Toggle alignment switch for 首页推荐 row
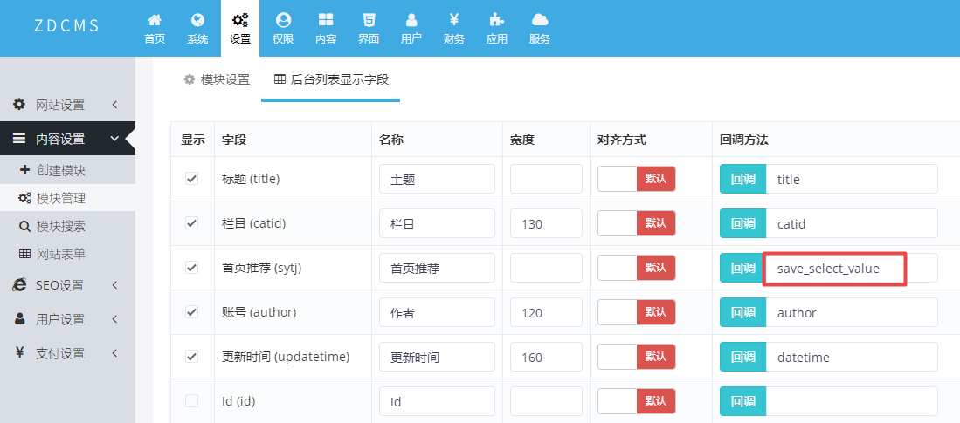Screen dimensions: 960x423 pos(637,268)
